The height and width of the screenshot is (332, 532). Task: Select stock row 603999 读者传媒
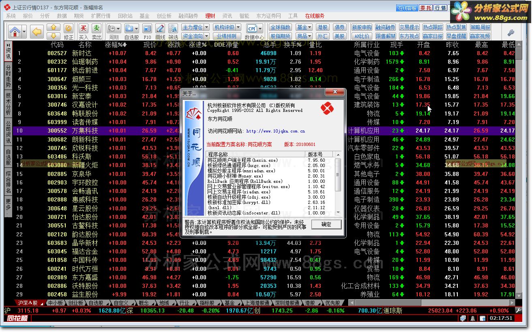point(264,122)
